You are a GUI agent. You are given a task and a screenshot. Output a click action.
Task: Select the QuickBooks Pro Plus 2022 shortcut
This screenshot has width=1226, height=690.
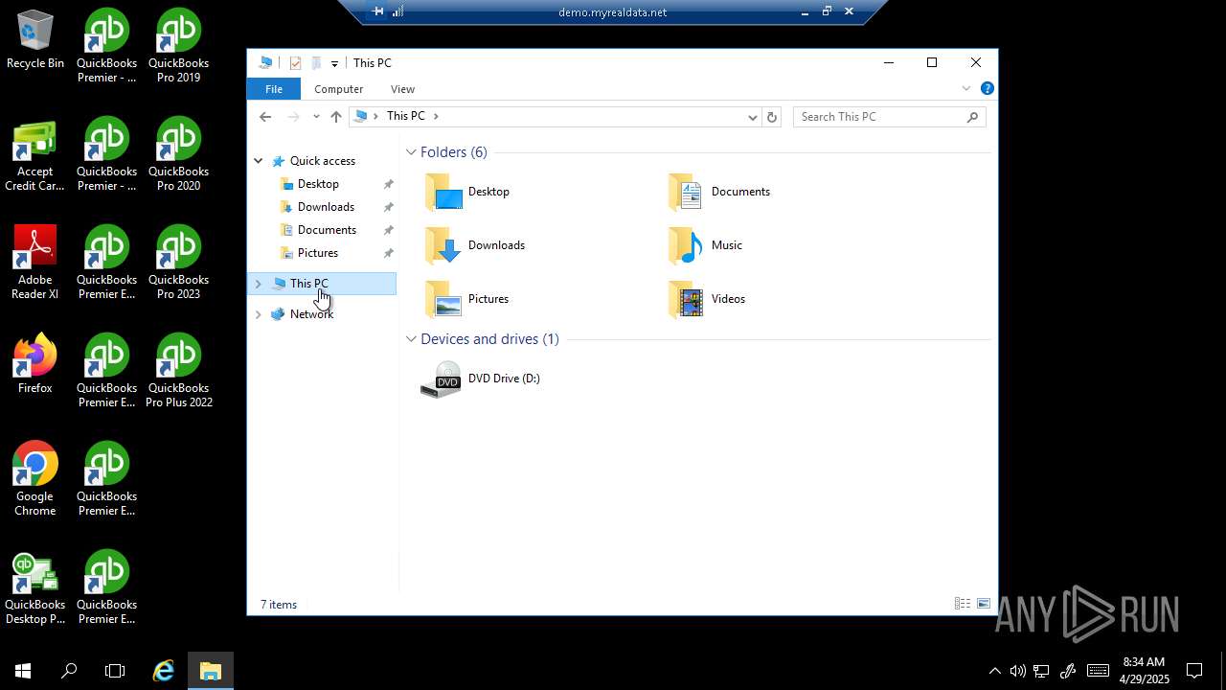tap(179, 371)
